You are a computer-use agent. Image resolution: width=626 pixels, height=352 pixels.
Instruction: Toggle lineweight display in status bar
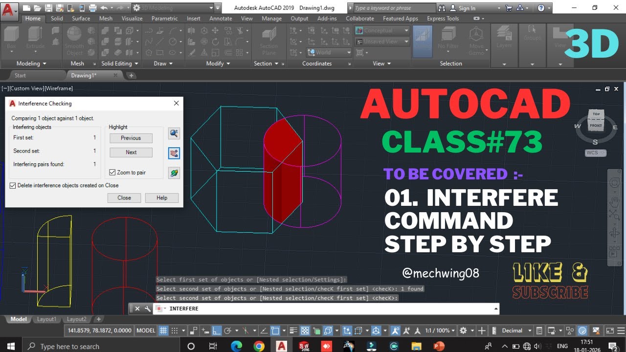pyautogui.click(x=293, y=330)
